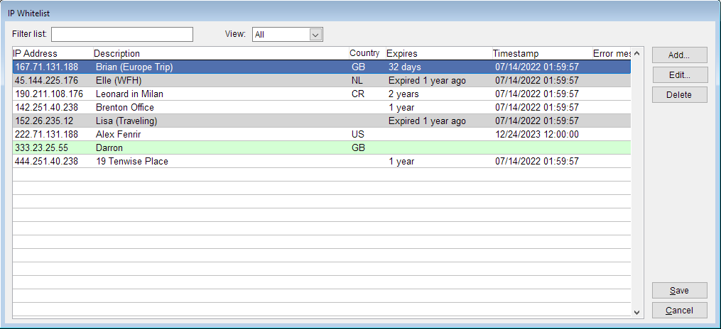
Task: Click the US country cell
Action: point(358,135)
